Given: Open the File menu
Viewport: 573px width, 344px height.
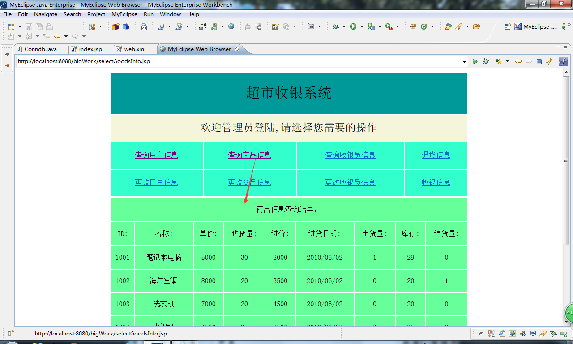Looking at the screenshot, I should tap(7, 14).
